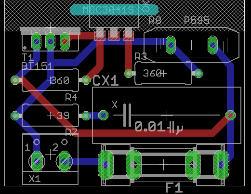Click R4's left pad
Image resolution: width=251 pixels, height=194 pixels.
coord(15,80)
